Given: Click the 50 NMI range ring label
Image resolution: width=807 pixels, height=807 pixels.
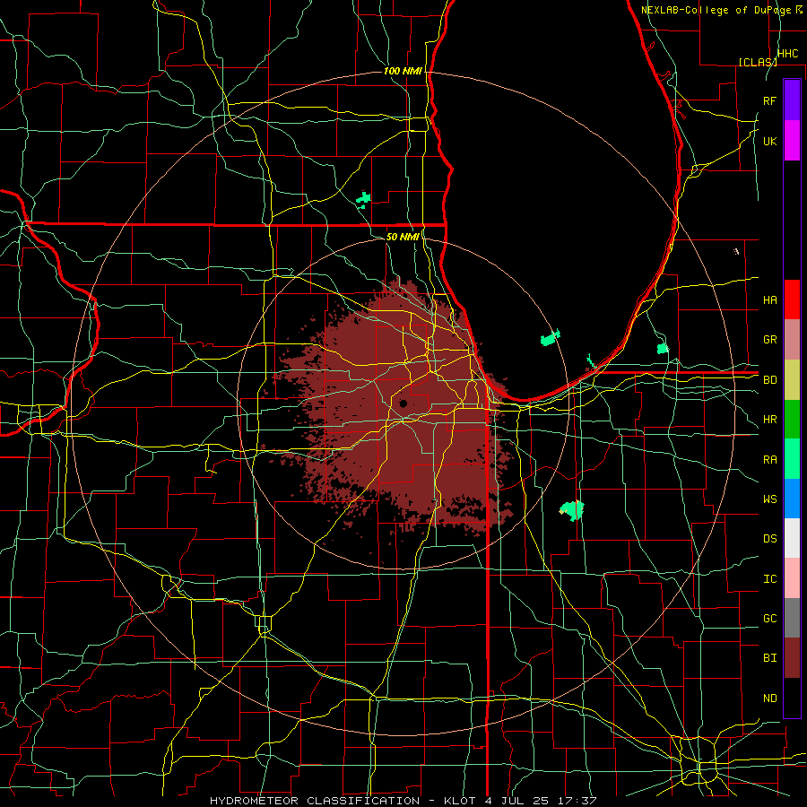Looking at the screenshot, I should (402, 237).
